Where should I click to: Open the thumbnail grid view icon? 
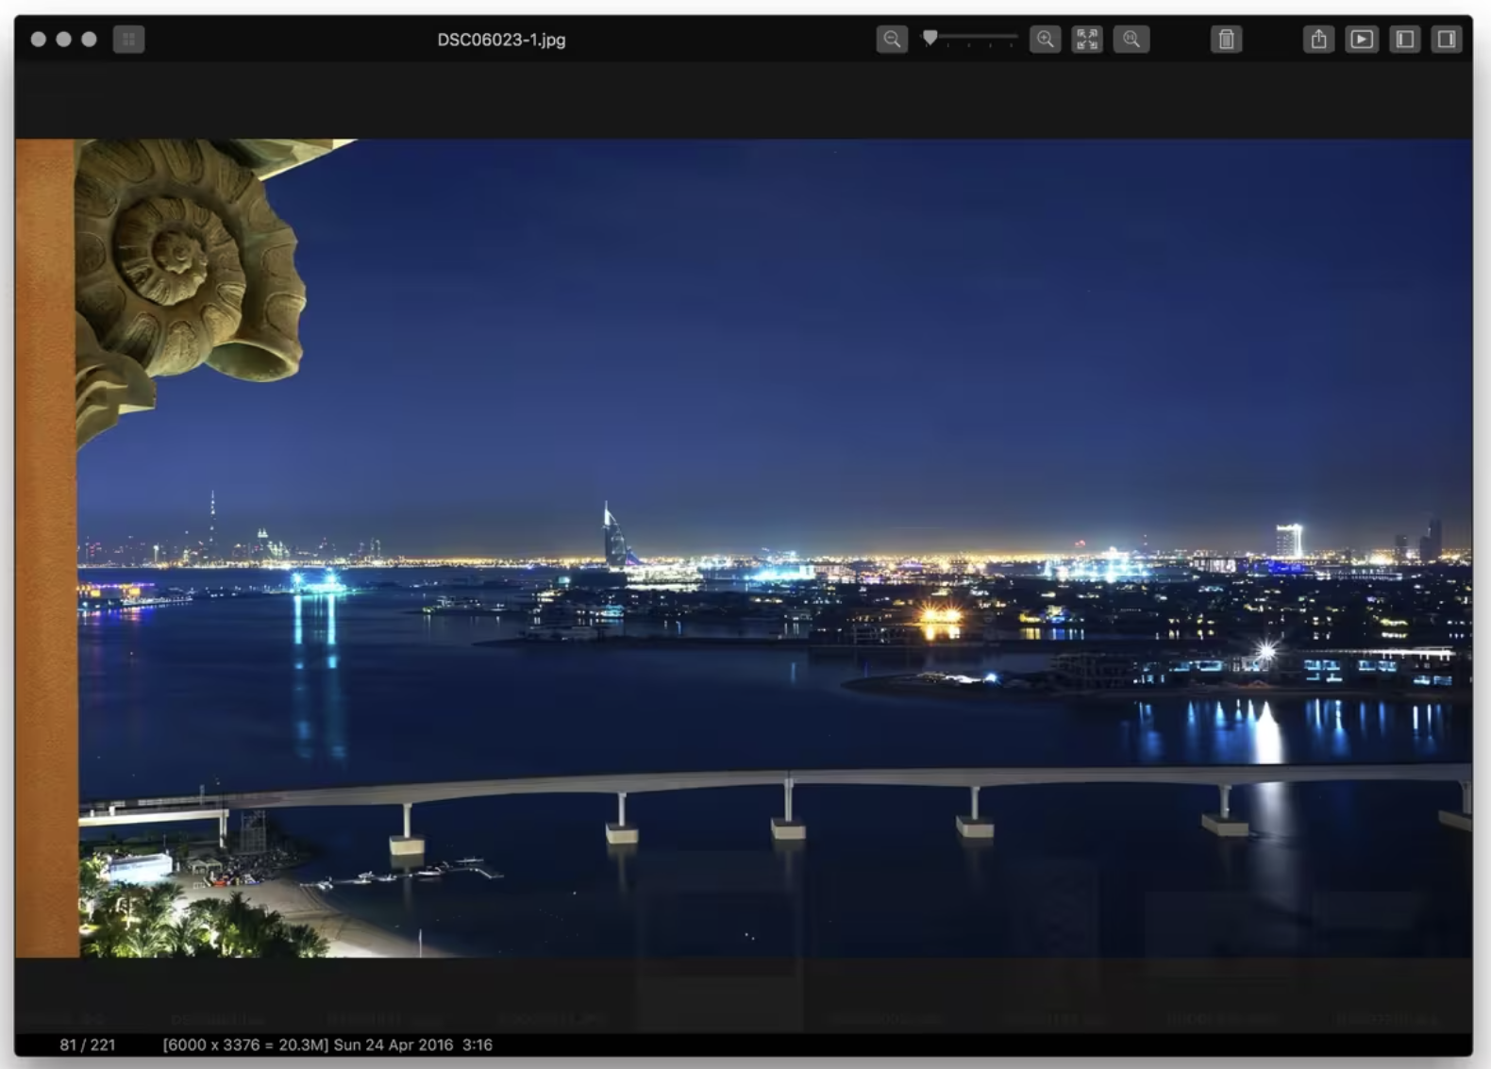(128, 40)
